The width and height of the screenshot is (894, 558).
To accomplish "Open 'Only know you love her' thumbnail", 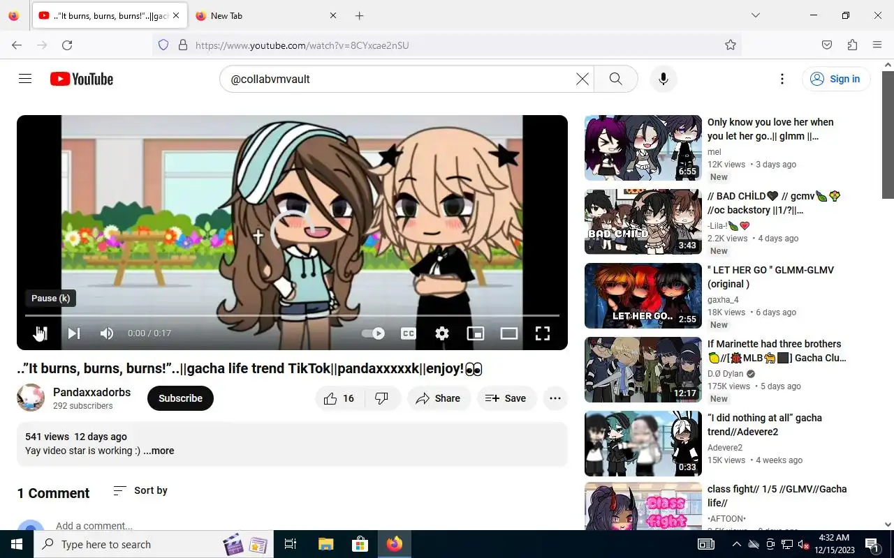I will pyautogui.click(x=643, y=148).
